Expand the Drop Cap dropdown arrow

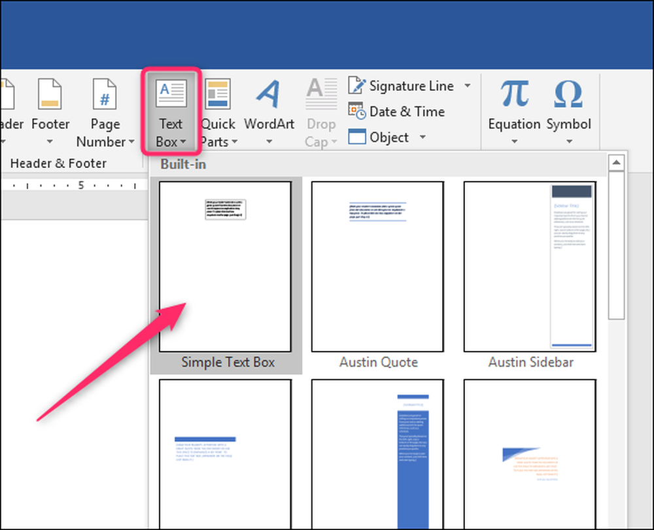tap(334, 142)
